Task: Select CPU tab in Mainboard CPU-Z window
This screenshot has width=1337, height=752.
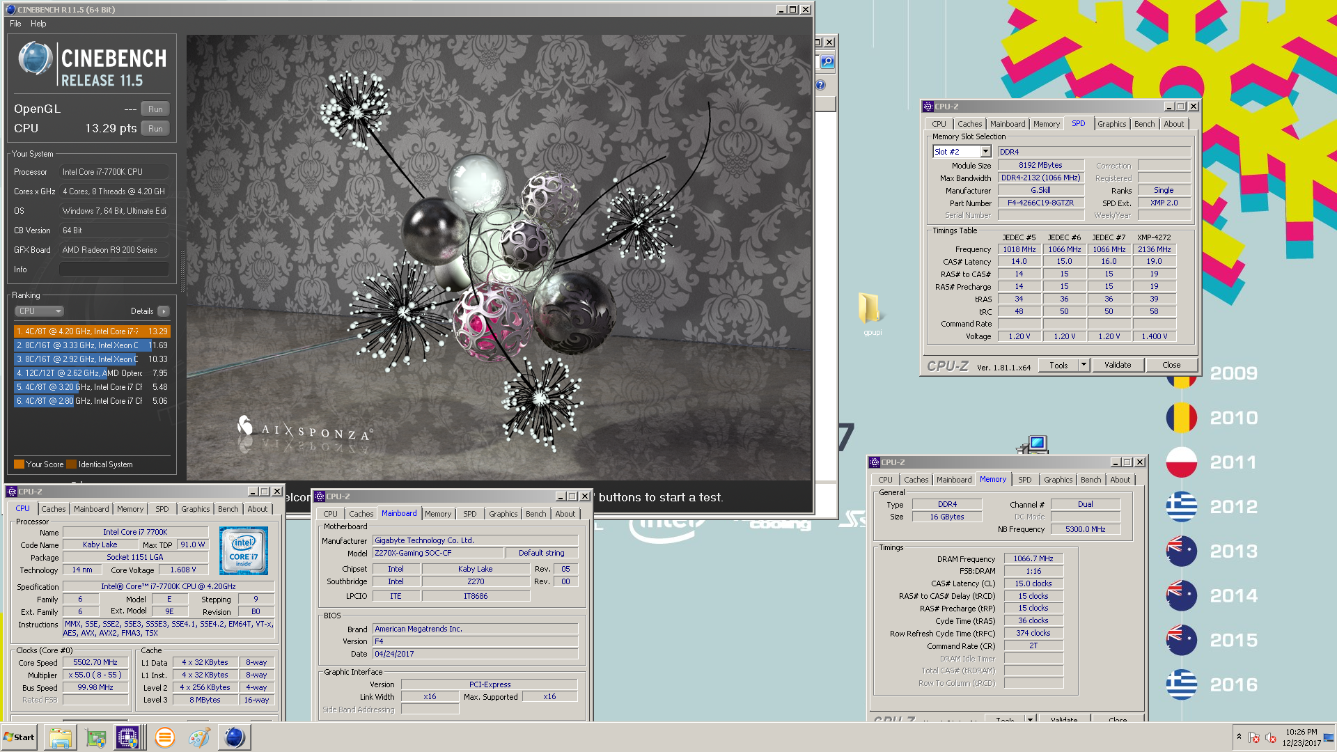Action: click(330, 514)
